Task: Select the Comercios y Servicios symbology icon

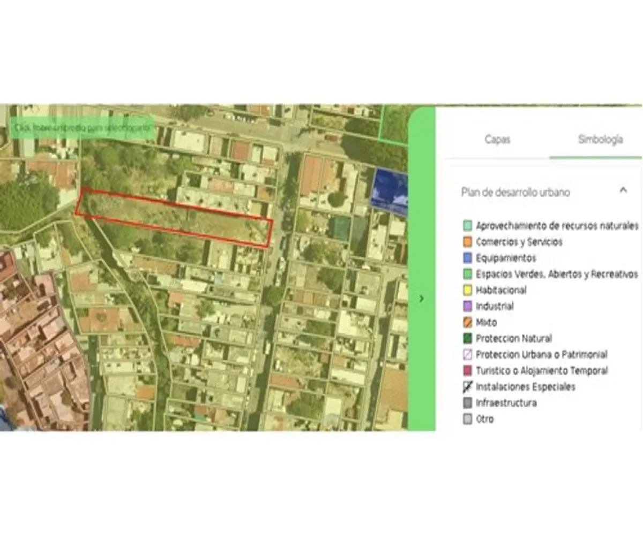Action: pos(467,242)
